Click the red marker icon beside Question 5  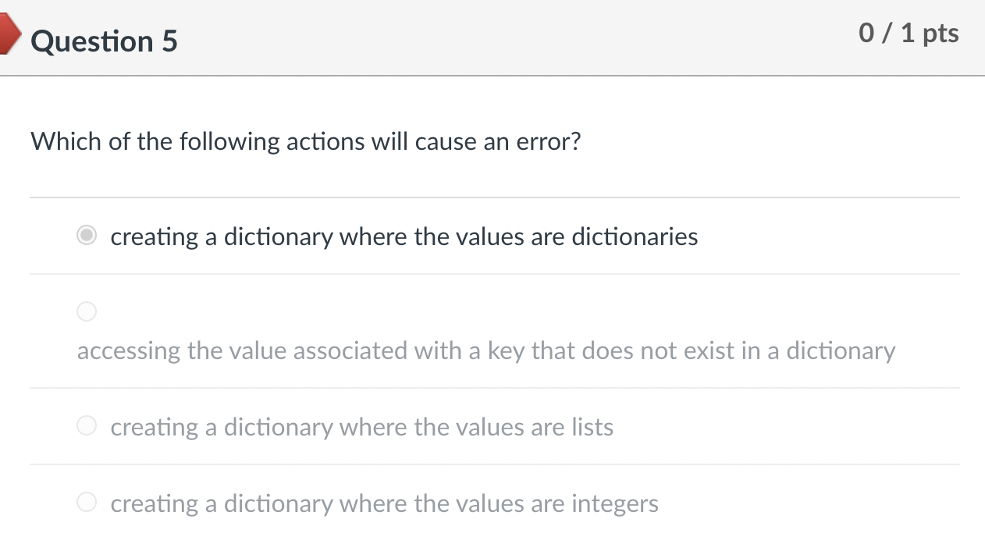(x=9, y=35)
